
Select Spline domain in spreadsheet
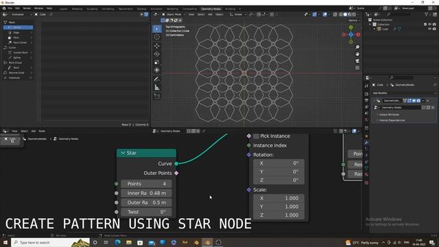[19, 58]
